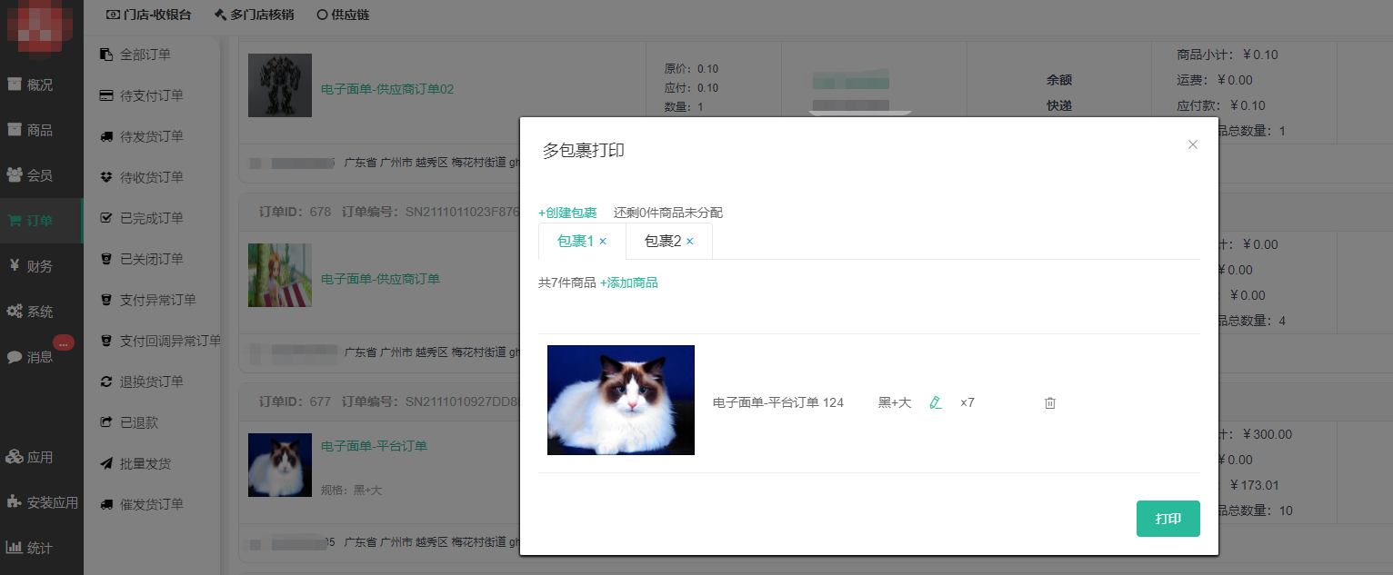Click +创建包裹 to create a package
The width and height of the screenshot is (1393, 575).
[567, 213]
